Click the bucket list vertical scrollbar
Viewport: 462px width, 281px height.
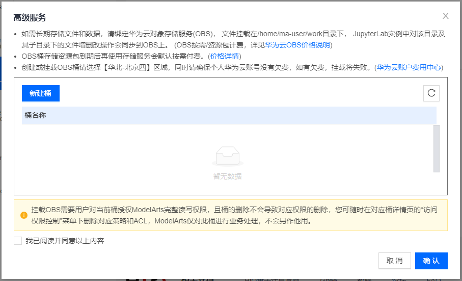pos(436,148)
